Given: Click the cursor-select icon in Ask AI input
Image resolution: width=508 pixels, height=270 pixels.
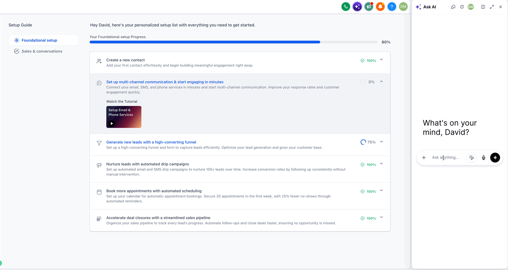Looking at the screenshot, I should (472, 157).
